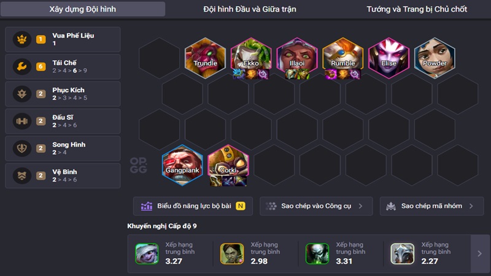Switch to Đội hình Đầu và Giữa trận tab

click(250, 9)
